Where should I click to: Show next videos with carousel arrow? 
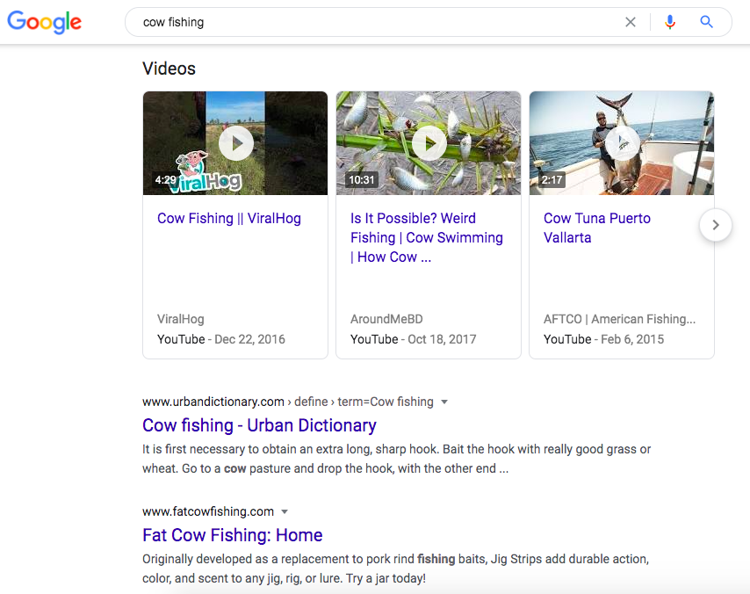pyautogui.click(x=716, y=225)
